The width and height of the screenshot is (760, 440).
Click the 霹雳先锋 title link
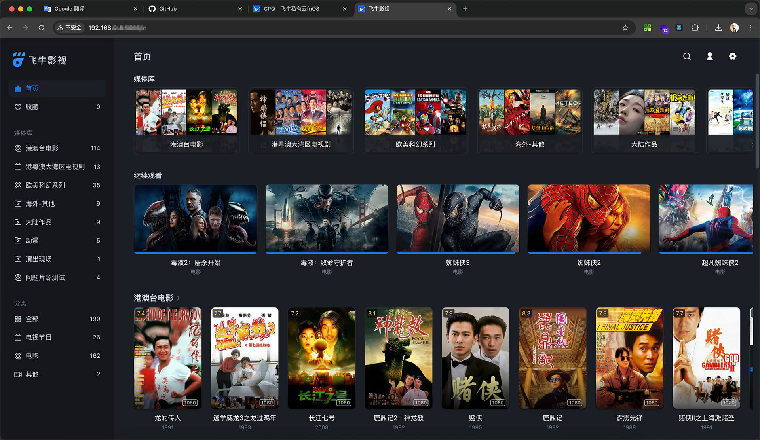629,418
